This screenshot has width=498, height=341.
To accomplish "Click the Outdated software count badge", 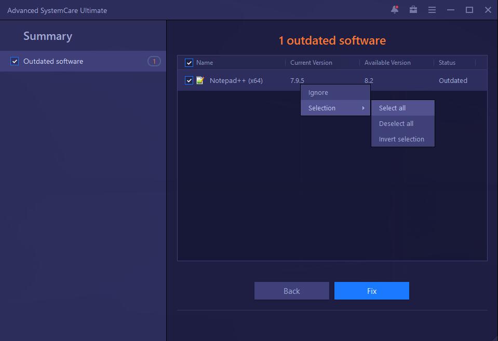I will [x=154, y=61].
